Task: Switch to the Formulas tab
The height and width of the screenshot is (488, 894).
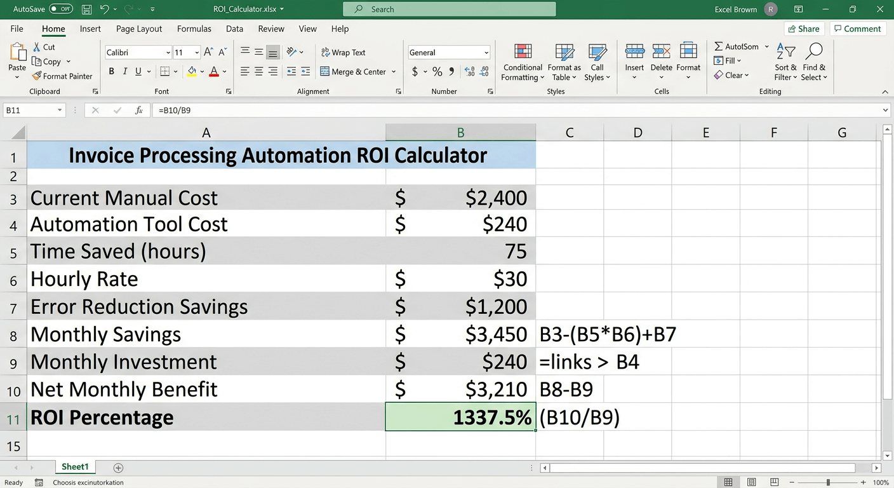Action: click(194, 29)
